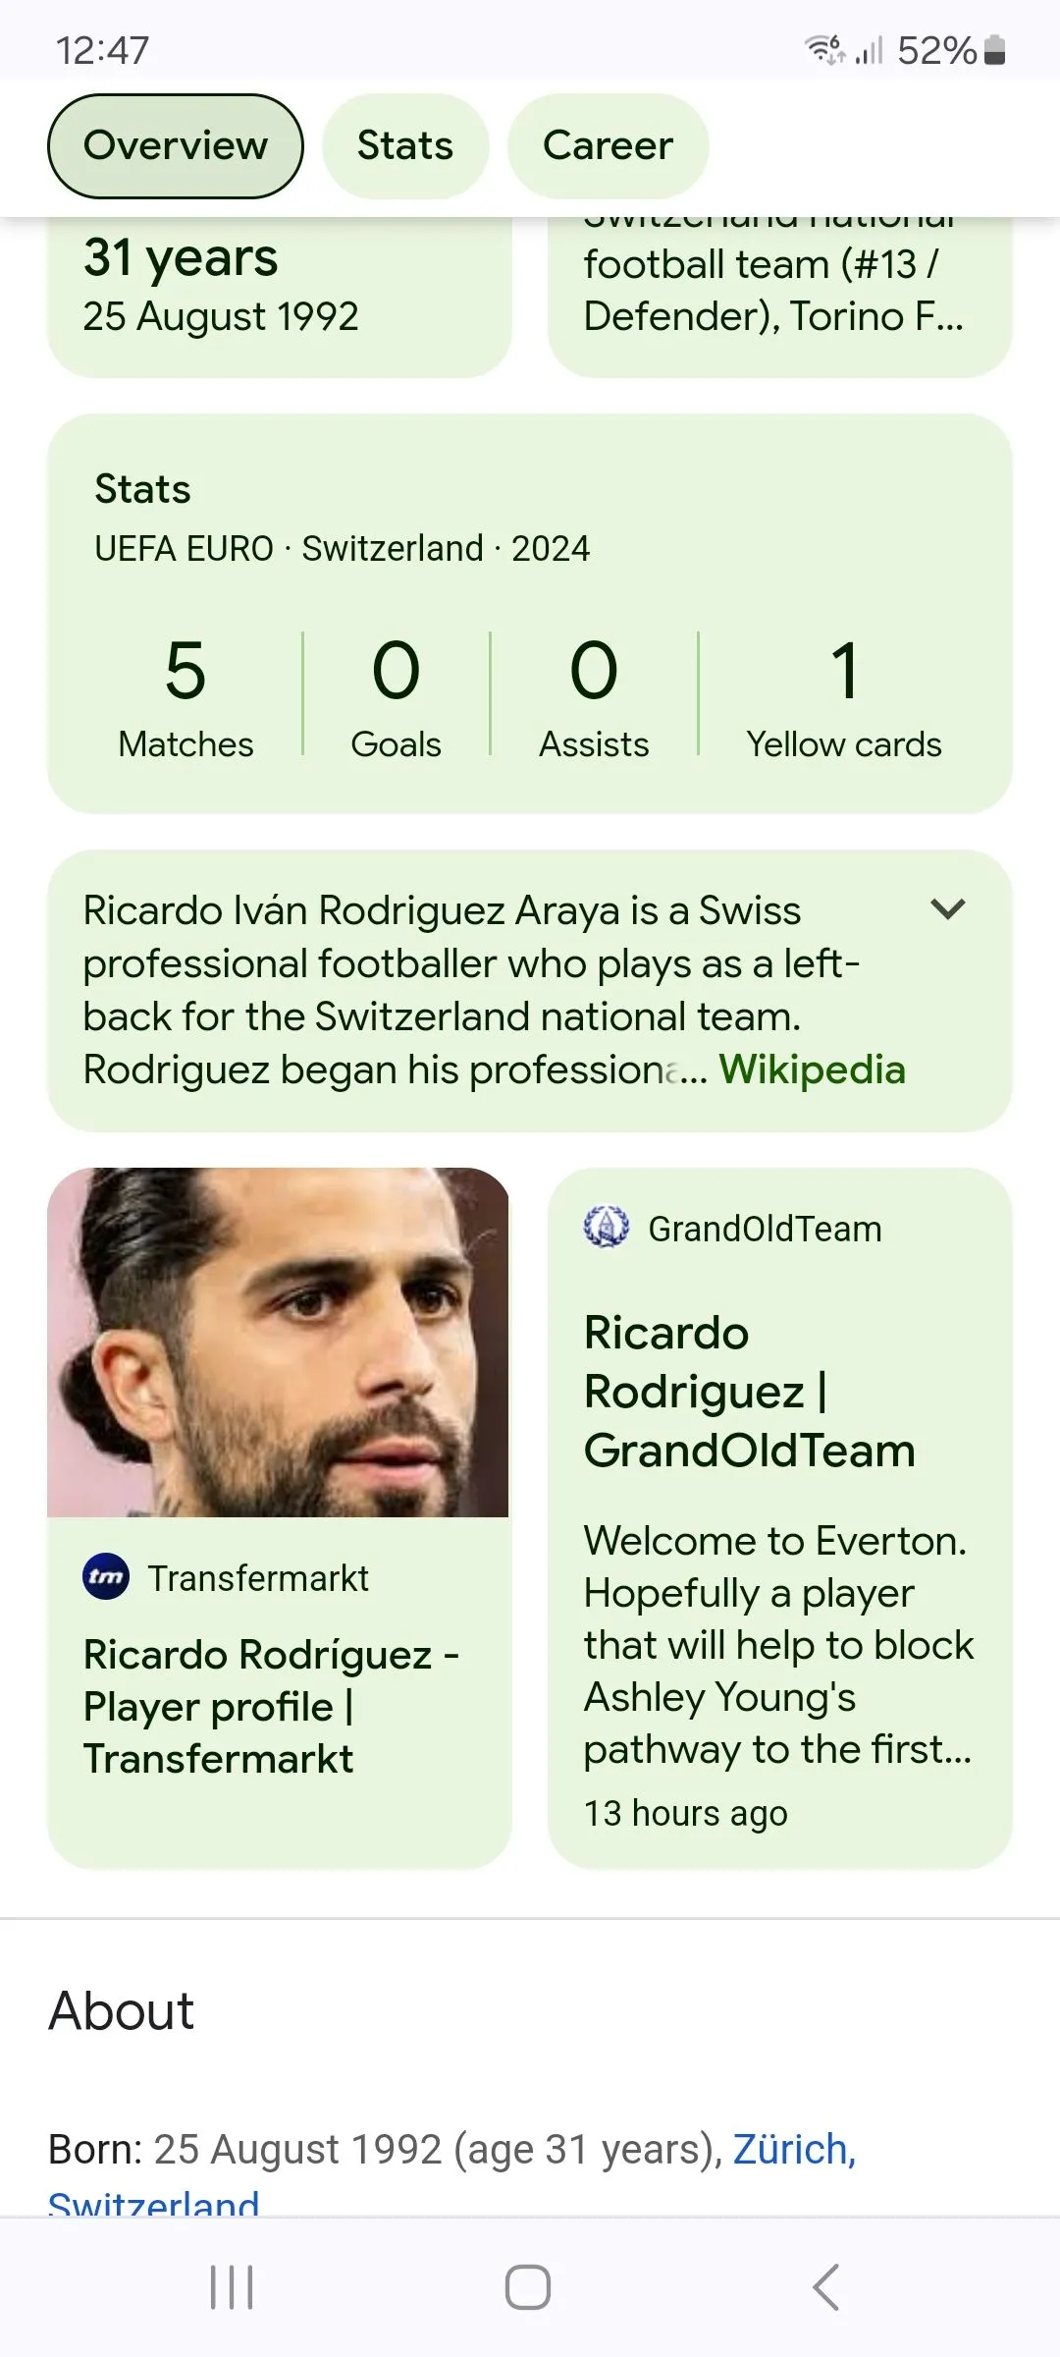The width and height of the screenshot is (1060, 2357).
Task: Tap the GrandOldTeam crest icon
Action: (x=607, y=1227)
